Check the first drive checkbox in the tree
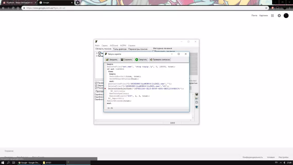293x165 pixels. coord(100,53)
